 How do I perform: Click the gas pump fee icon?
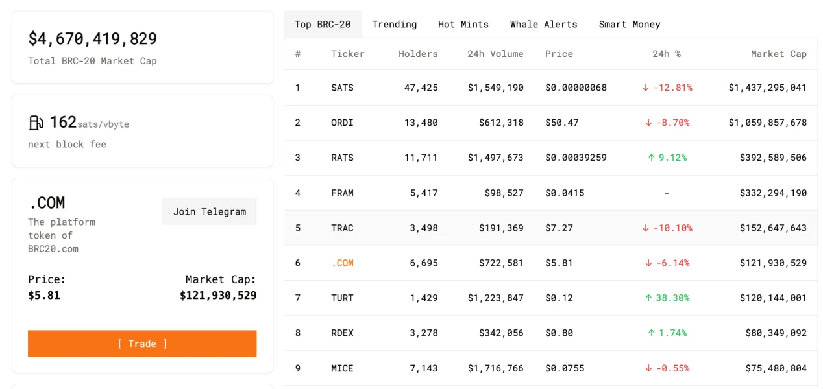coord(36,123)
